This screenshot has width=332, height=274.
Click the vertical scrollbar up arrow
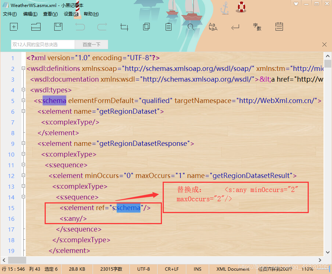coord(328,56)
